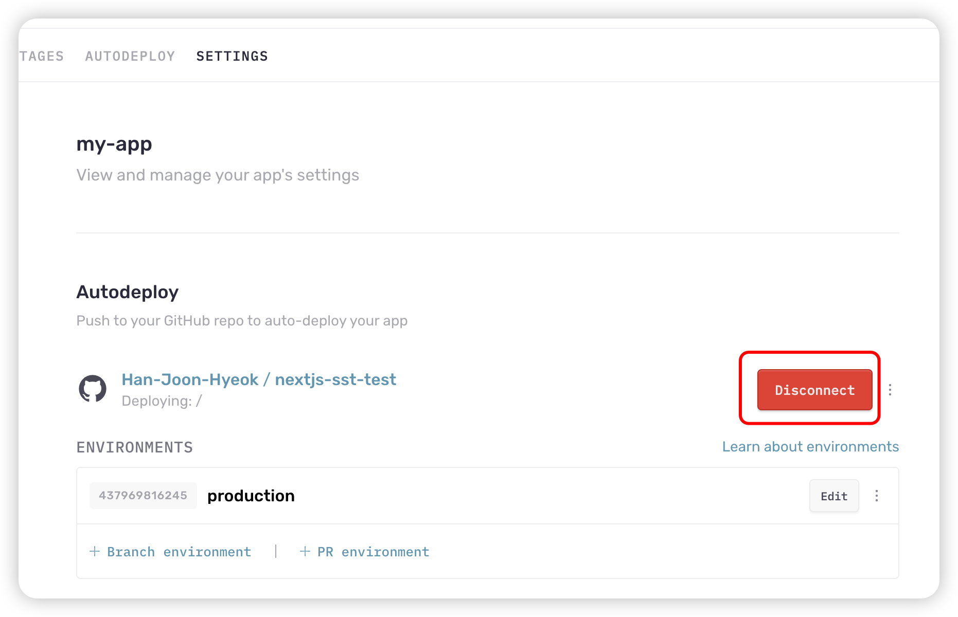Switch to the Autodeploy tab
This screenshot has width=958, height=617.
point(130,56)
